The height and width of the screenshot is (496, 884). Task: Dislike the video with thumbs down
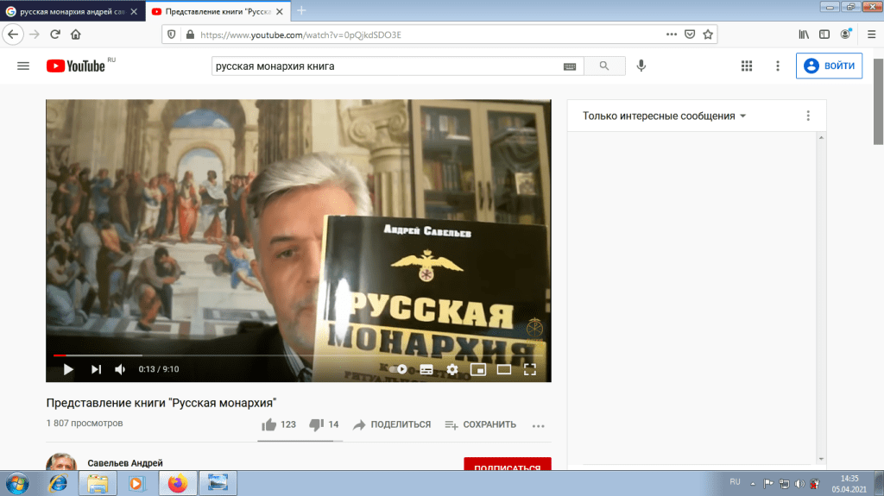pos(316,424)
